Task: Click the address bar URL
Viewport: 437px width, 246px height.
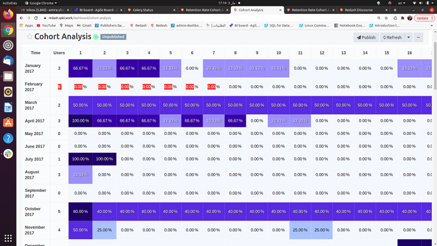Action: pyautogui.click(x=79, y=18)
